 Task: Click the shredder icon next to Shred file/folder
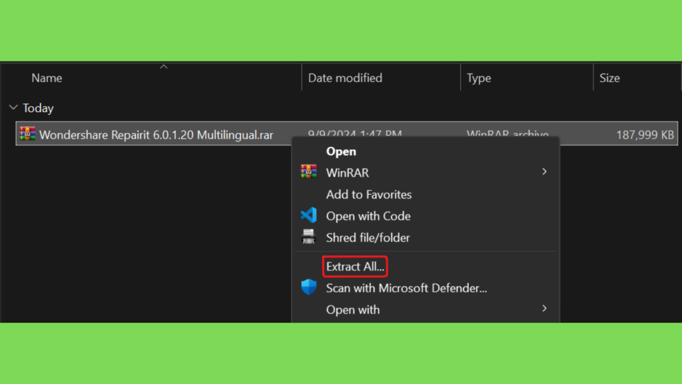point(308,237)
